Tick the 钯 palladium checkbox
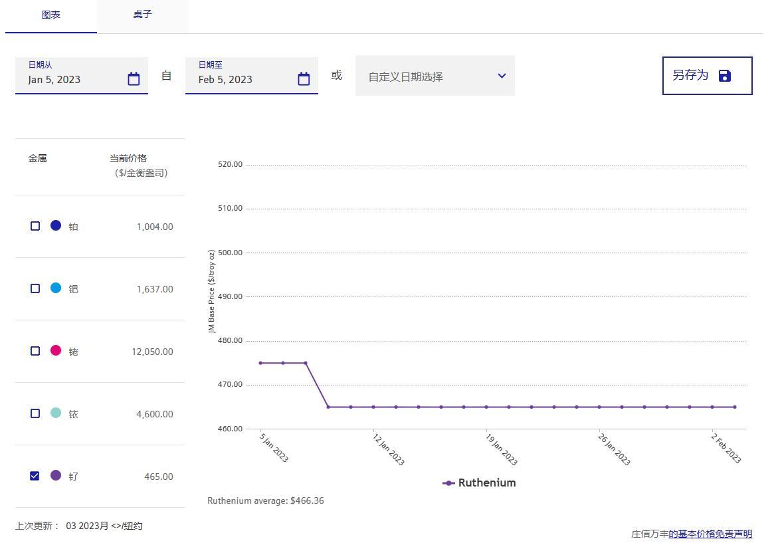This screenshot has height=547, width=778. pos(35,288)
